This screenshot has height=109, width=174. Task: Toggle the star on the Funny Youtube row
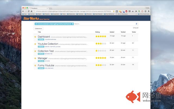click(x=35, y=65)
